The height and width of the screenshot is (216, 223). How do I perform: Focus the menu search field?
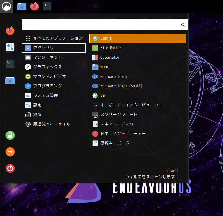[x=105, y=25]
